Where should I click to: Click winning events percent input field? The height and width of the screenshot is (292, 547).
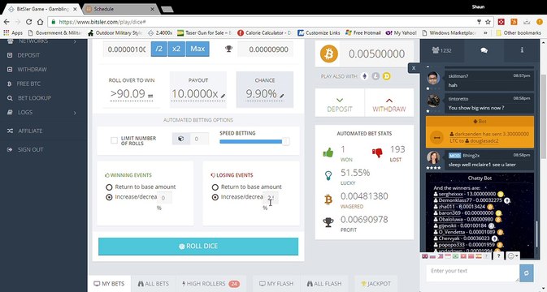[164, 198]
